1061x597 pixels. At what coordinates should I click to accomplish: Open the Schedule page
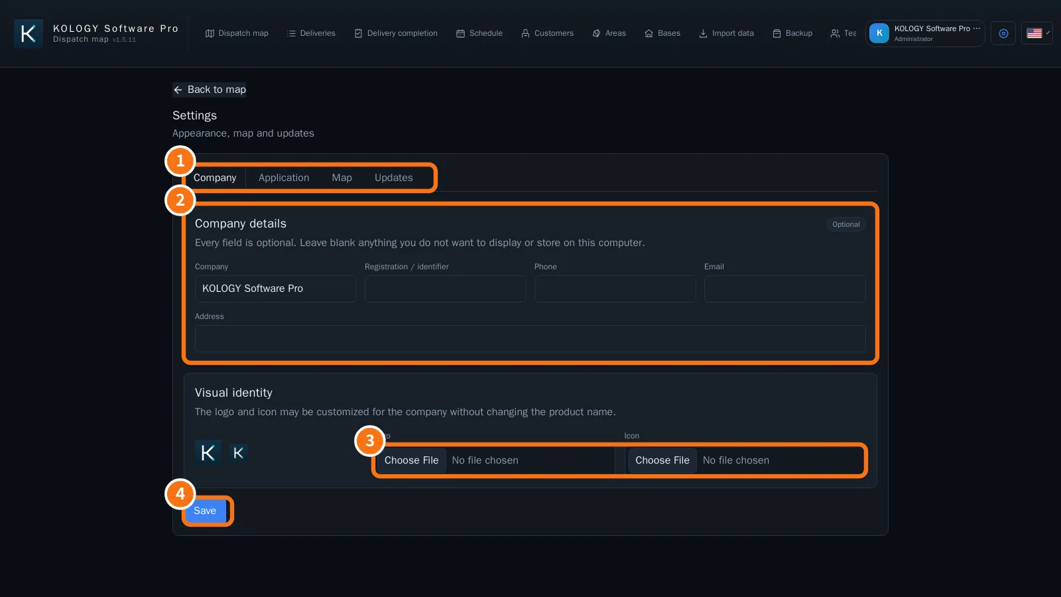(479, 33)
